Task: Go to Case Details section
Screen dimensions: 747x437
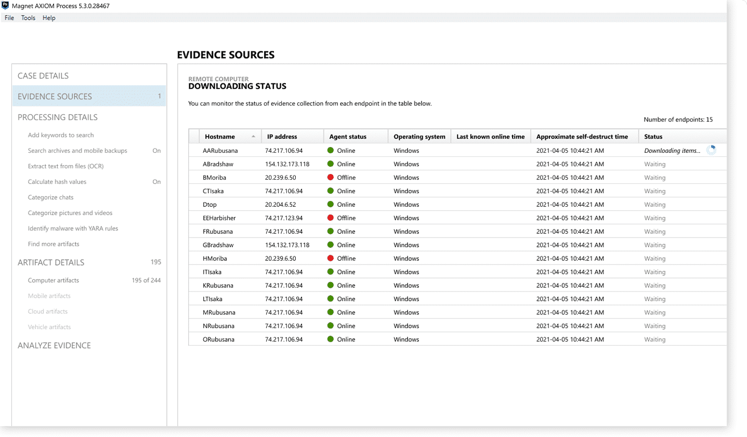Action: pos(43,76)
